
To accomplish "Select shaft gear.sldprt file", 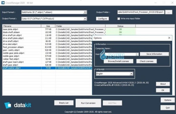I will click(11, 65).
